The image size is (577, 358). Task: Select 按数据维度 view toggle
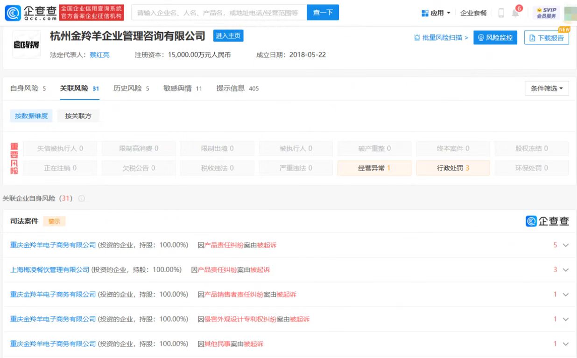(31, 116)
